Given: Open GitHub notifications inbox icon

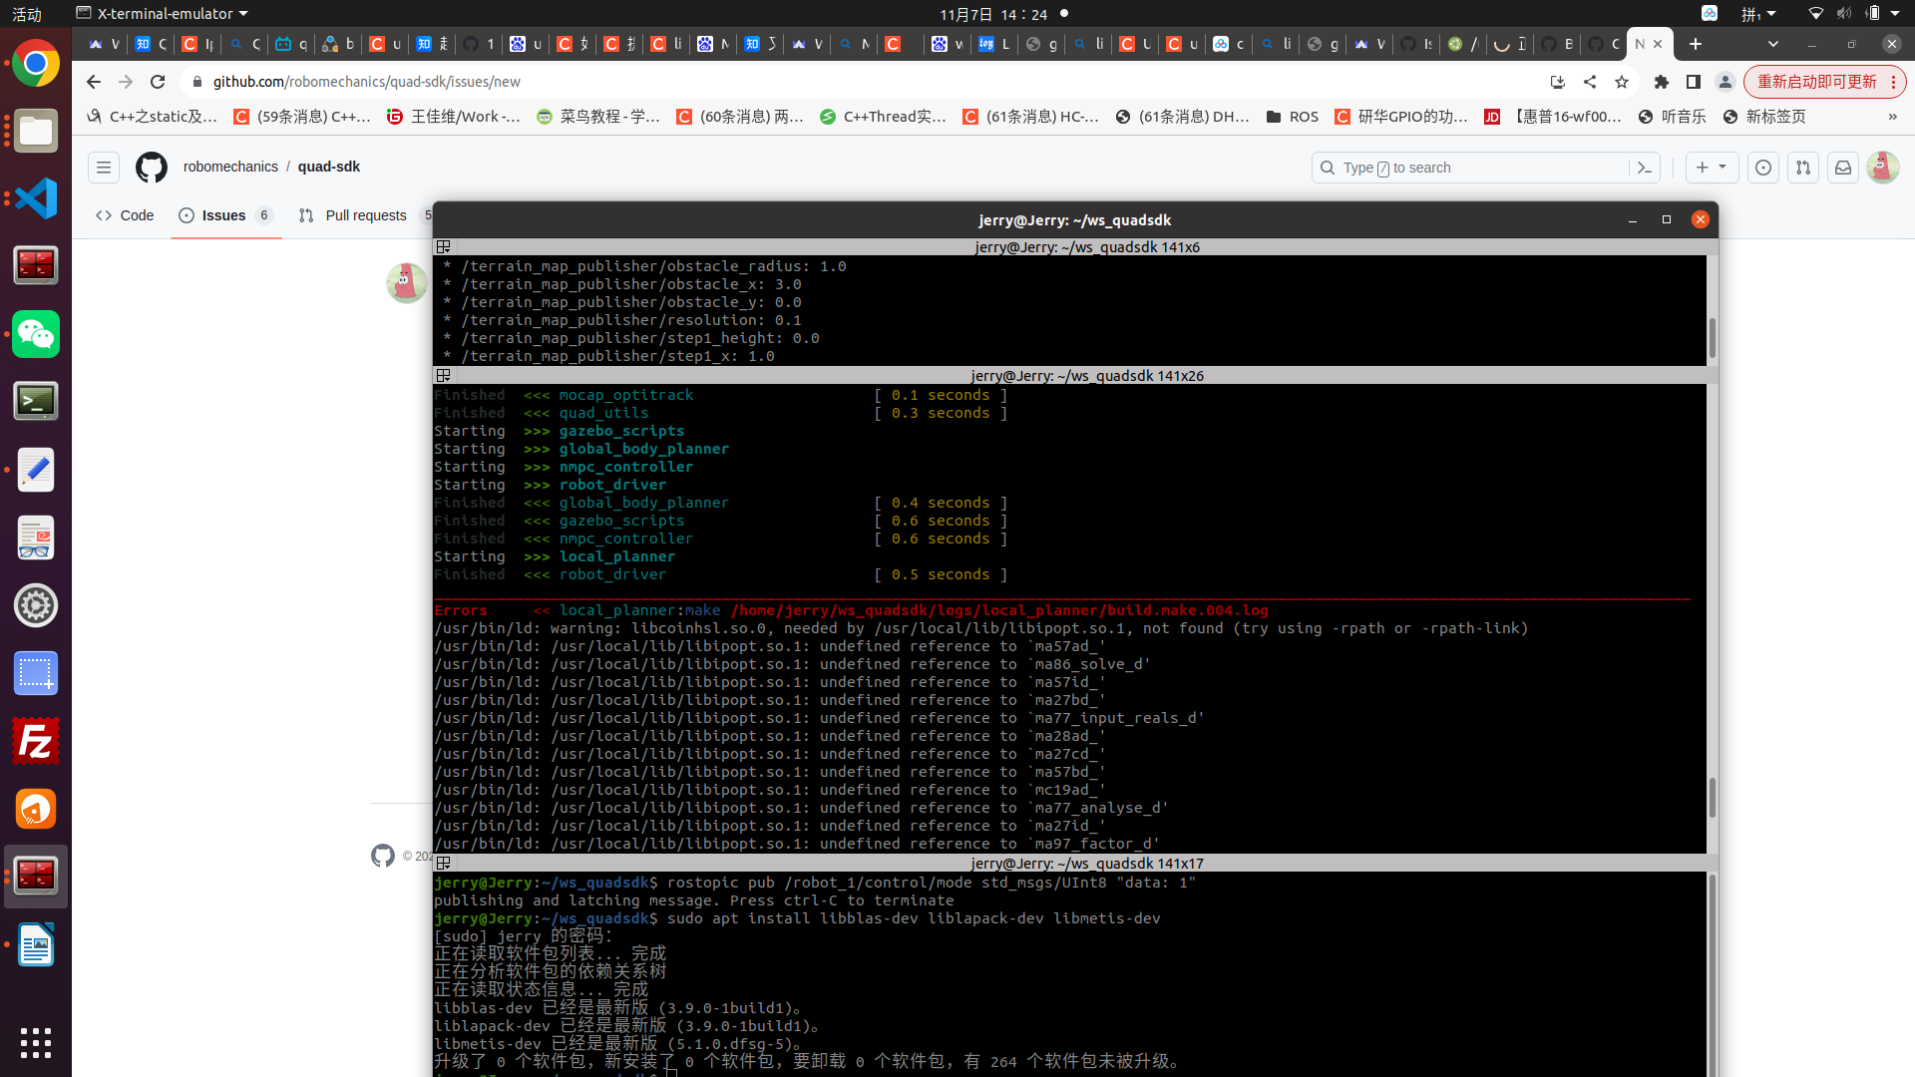Looking at the screenshot, I should coord(1843,168).
